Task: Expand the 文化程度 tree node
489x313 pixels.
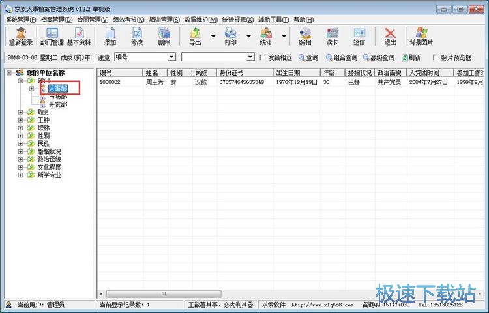Action: click(21, 167)
